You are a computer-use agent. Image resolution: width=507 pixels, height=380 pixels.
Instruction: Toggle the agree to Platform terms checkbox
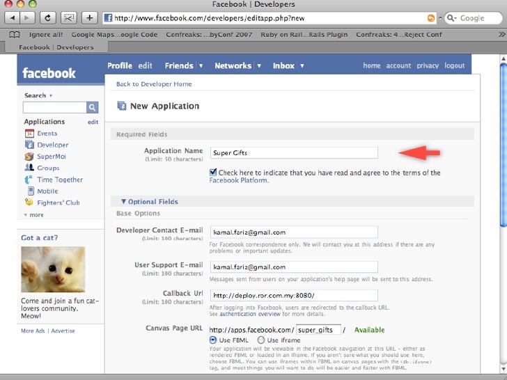(213, 172)
